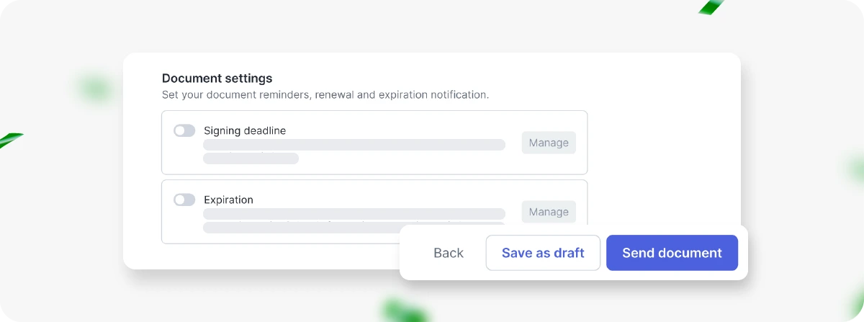Click the blurred green confetti at upper left
The image size is (864, 322).
click(96, 89)
